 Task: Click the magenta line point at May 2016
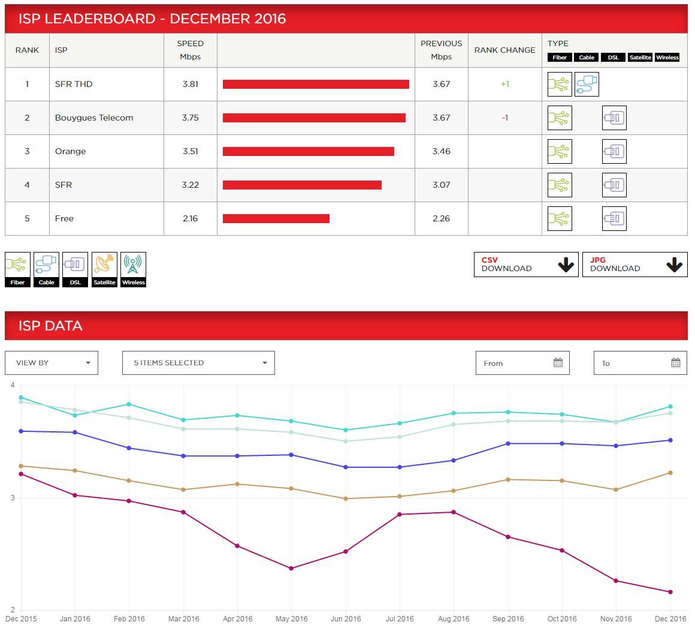click(291, 569)
